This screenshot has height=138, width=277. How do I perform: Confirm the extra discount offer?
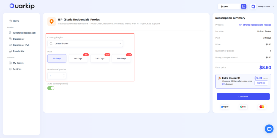261,83
